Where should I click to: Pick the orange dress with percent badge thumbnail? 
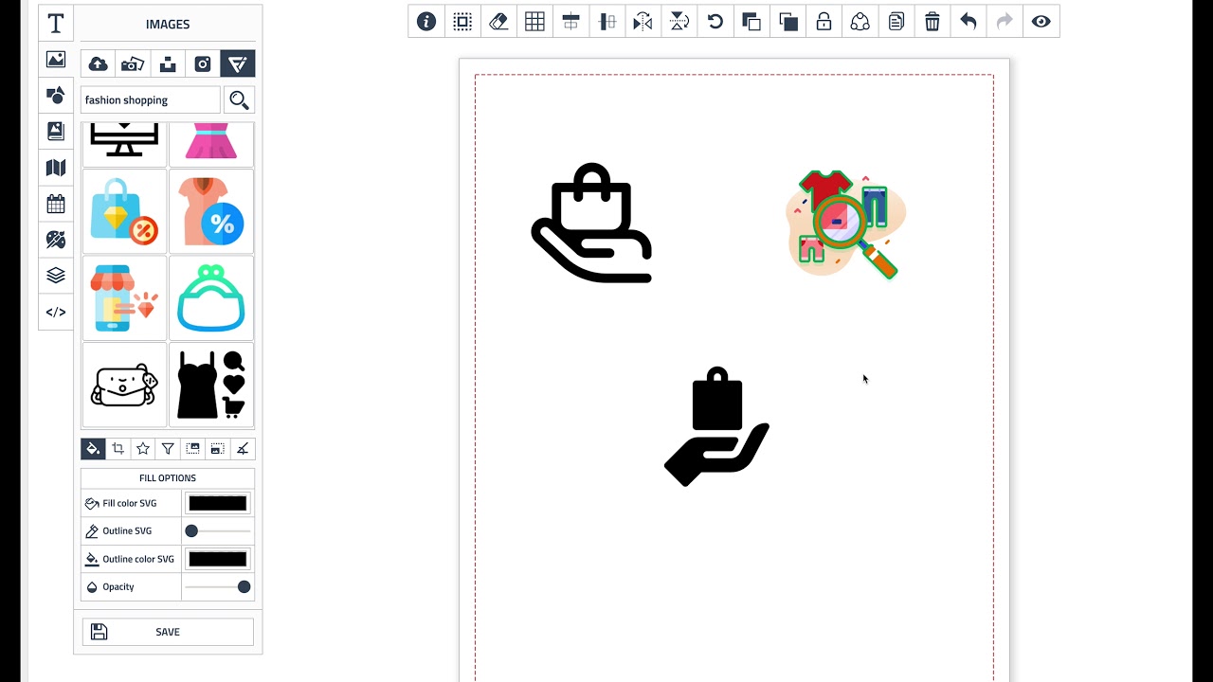(211, 211)
